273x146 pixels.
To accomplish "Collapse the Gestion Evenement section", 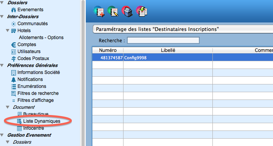I will [x=2, y=135].
